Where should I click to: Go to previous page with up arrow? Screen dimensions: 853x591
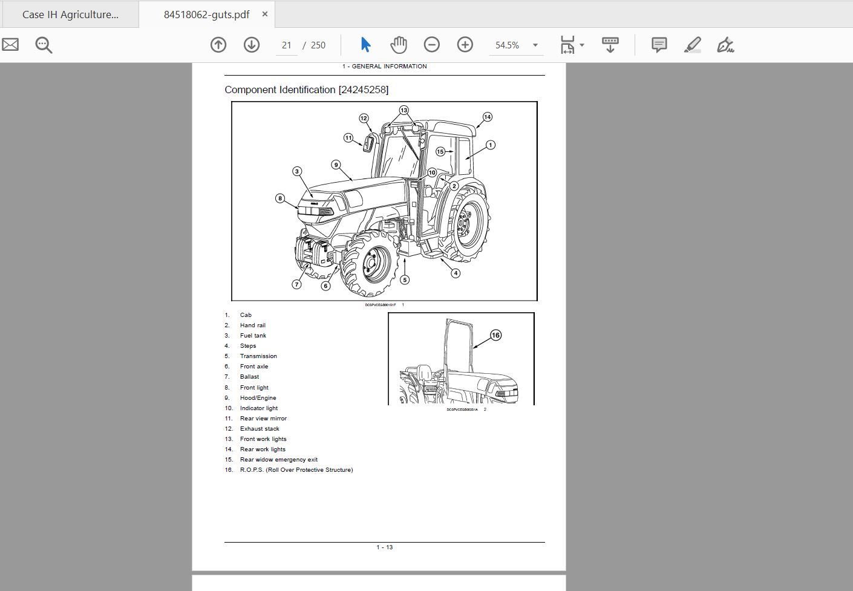click(x=218, y=45)
